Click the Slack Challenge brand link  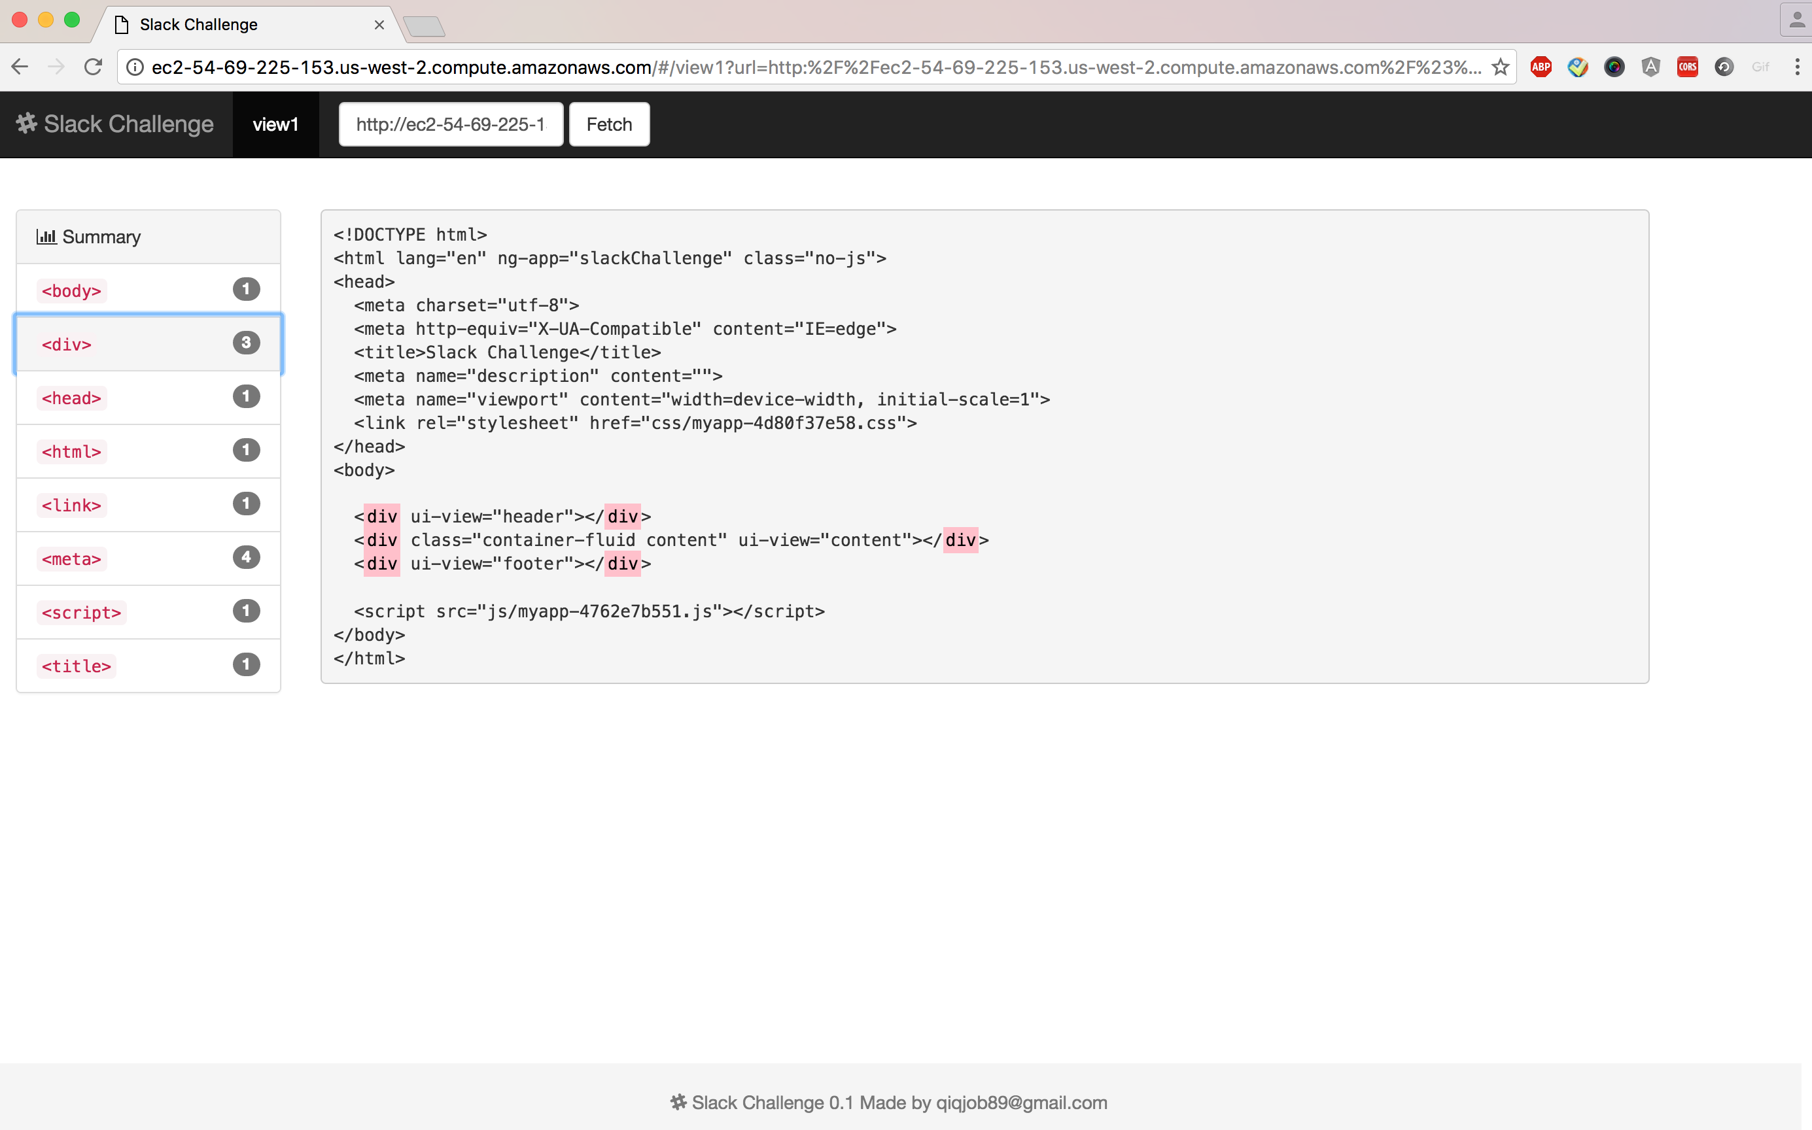(116, 124)
